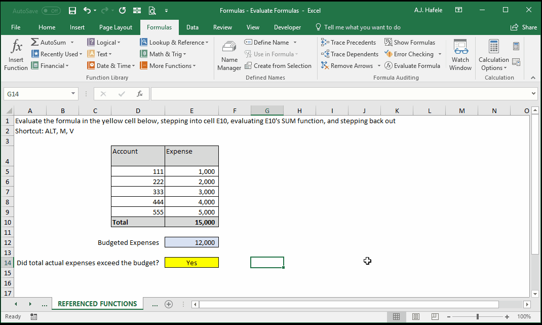Open Remove Arrows dropdown arrow

(x=379, y=66)
